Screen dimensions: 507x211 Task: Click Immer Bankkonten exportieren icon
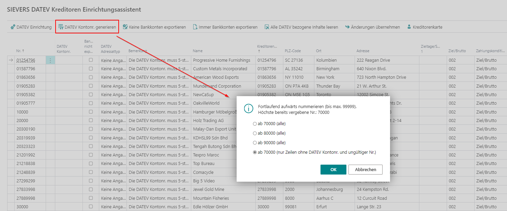click(195, 27)
